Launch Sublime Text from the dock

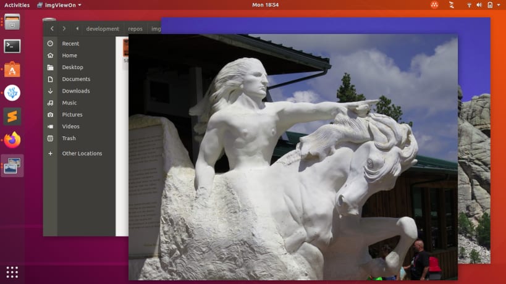(x=12, y=116)
